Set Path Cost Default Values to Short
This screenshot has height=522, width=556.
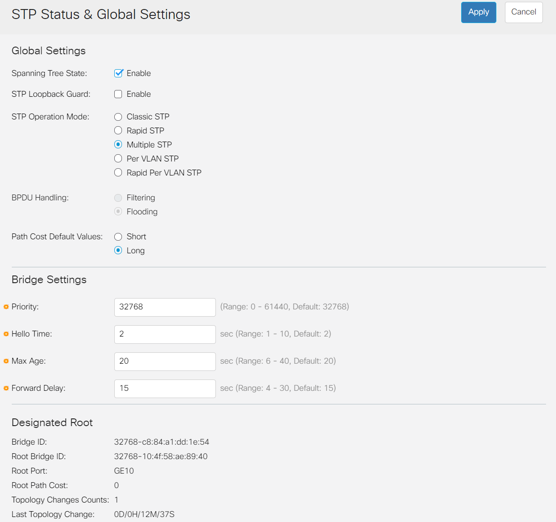click(x=118, y=237)
